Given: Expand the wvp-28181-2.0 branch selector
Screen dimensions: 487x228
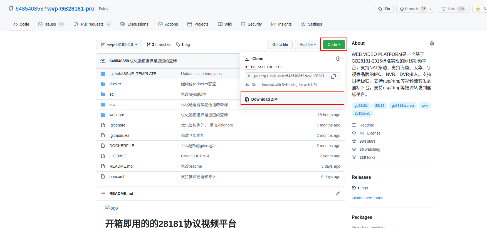Looking at the screenshot, I should (119, 44).
